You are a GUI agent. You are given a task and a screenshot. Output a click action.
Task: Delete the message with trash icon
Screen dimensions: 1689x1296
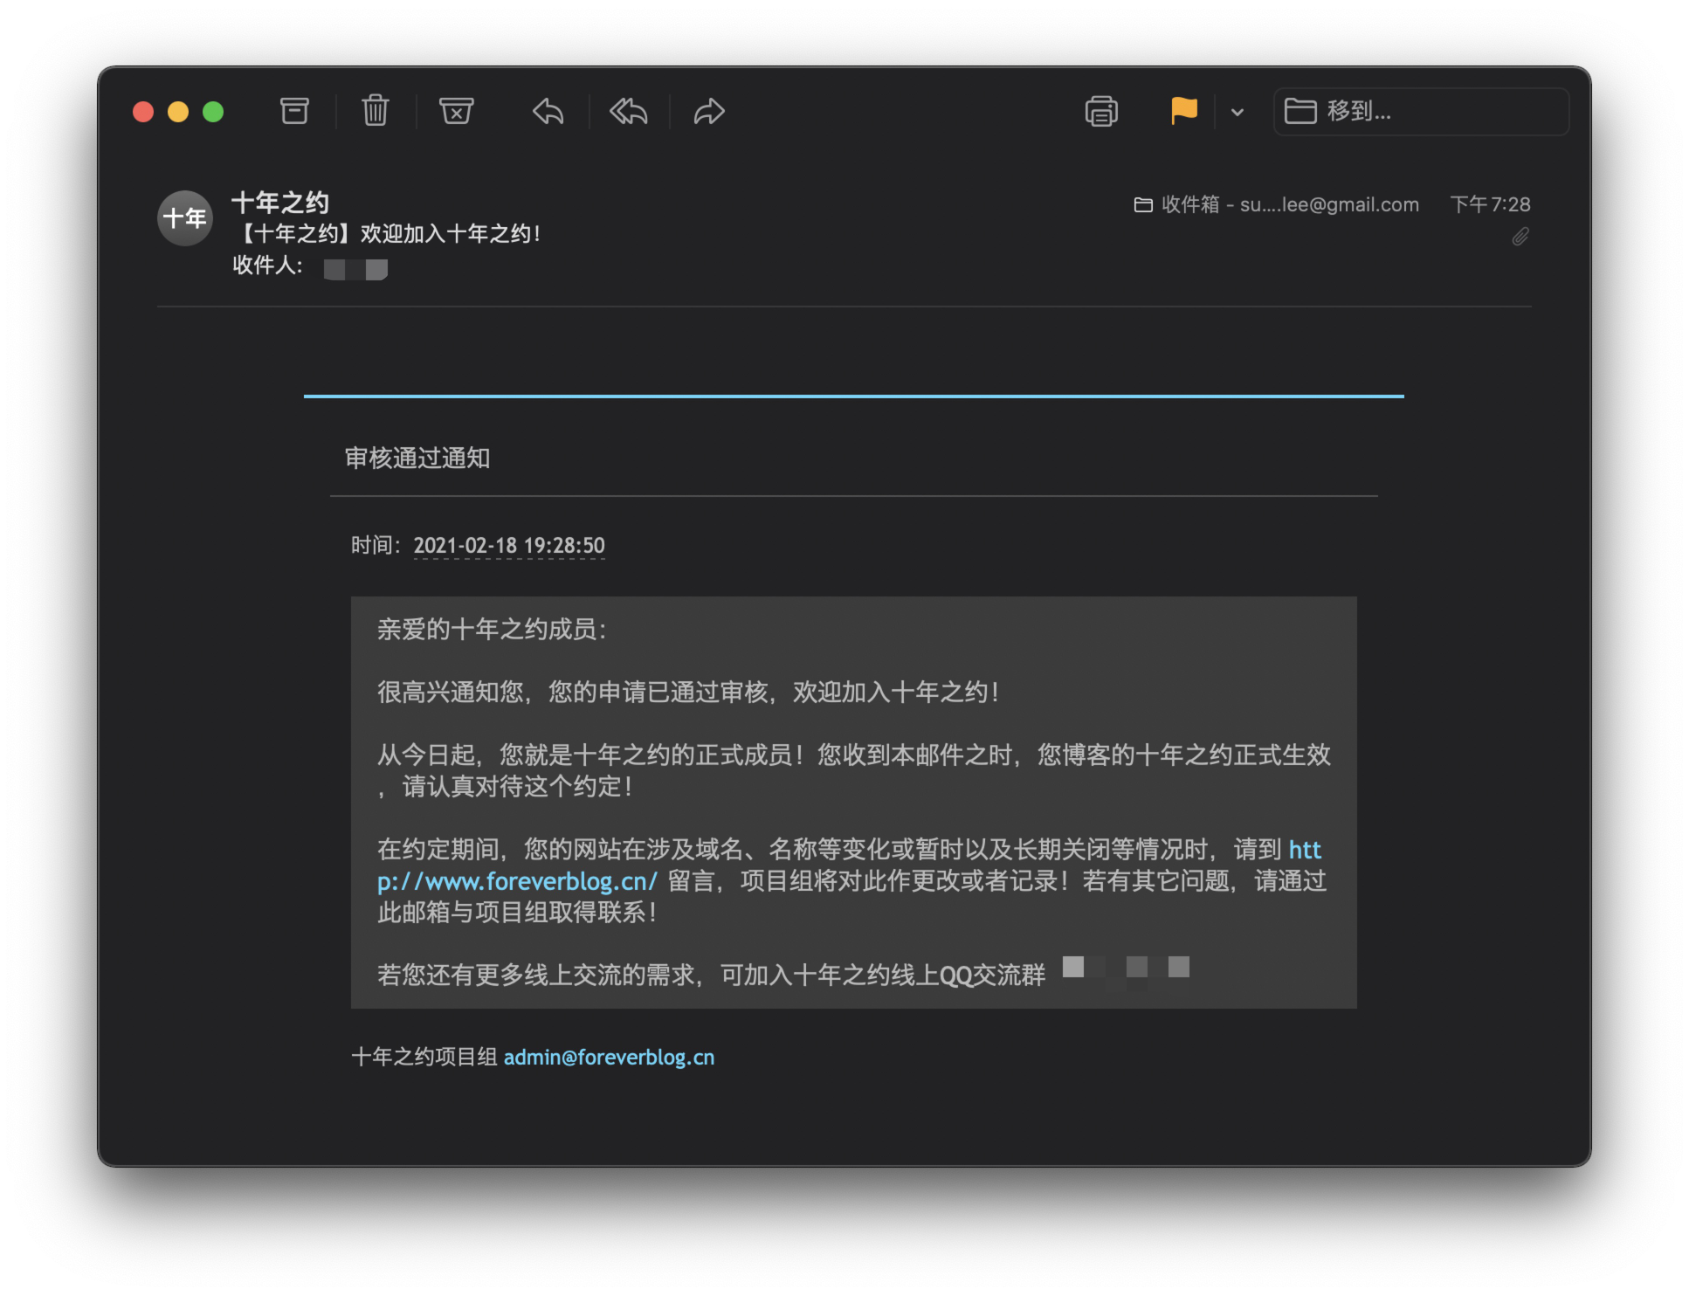coord(376,111)
